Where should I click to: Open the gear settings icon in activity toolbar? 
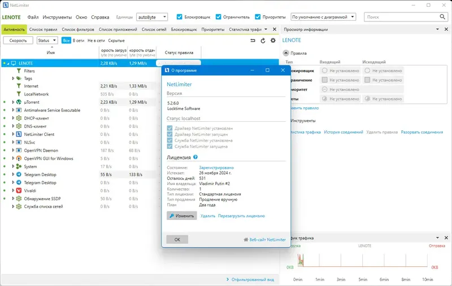273,41
